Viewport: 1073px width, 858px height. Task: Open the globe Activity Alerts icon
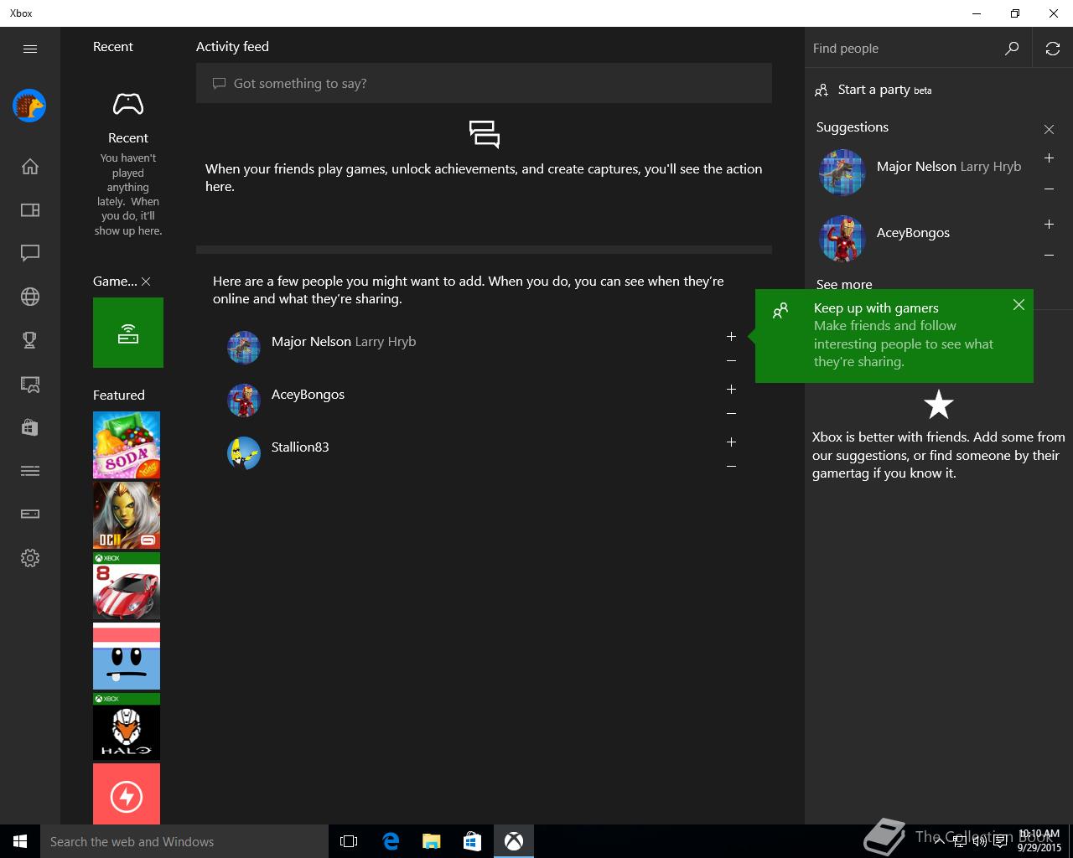click(x=30, y=297)
